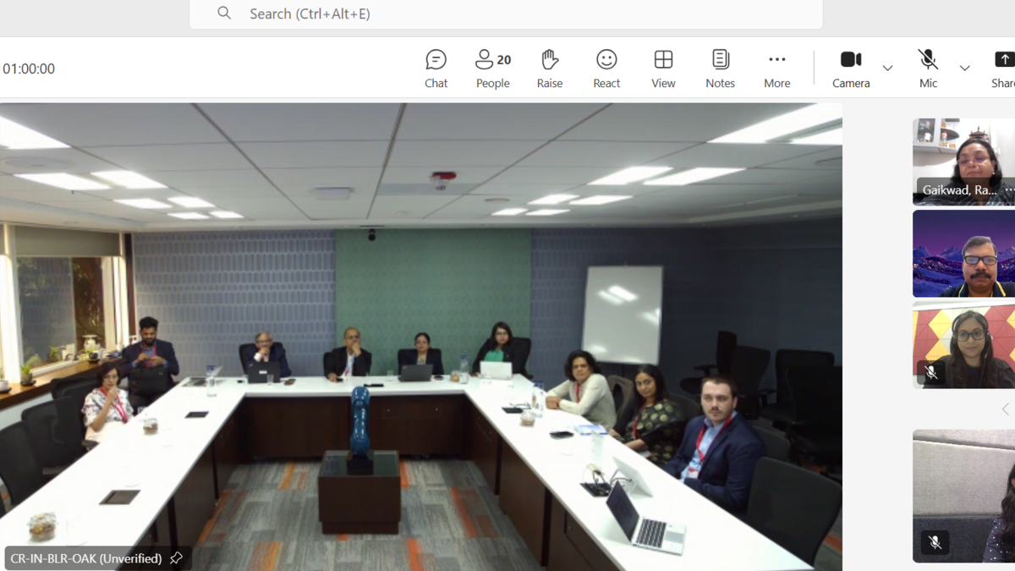The width and height of the screenshot is (1015, 571).
Task: Raise your hand in the meeting
Action: point(550,69)
